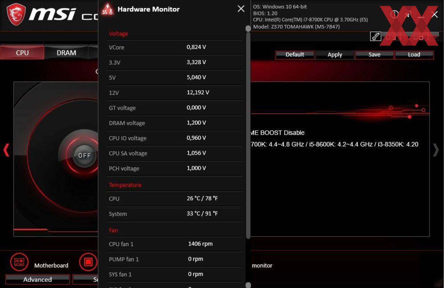Select the CPU temperature 26 °C / 78 °F

(x=202, y=198)
